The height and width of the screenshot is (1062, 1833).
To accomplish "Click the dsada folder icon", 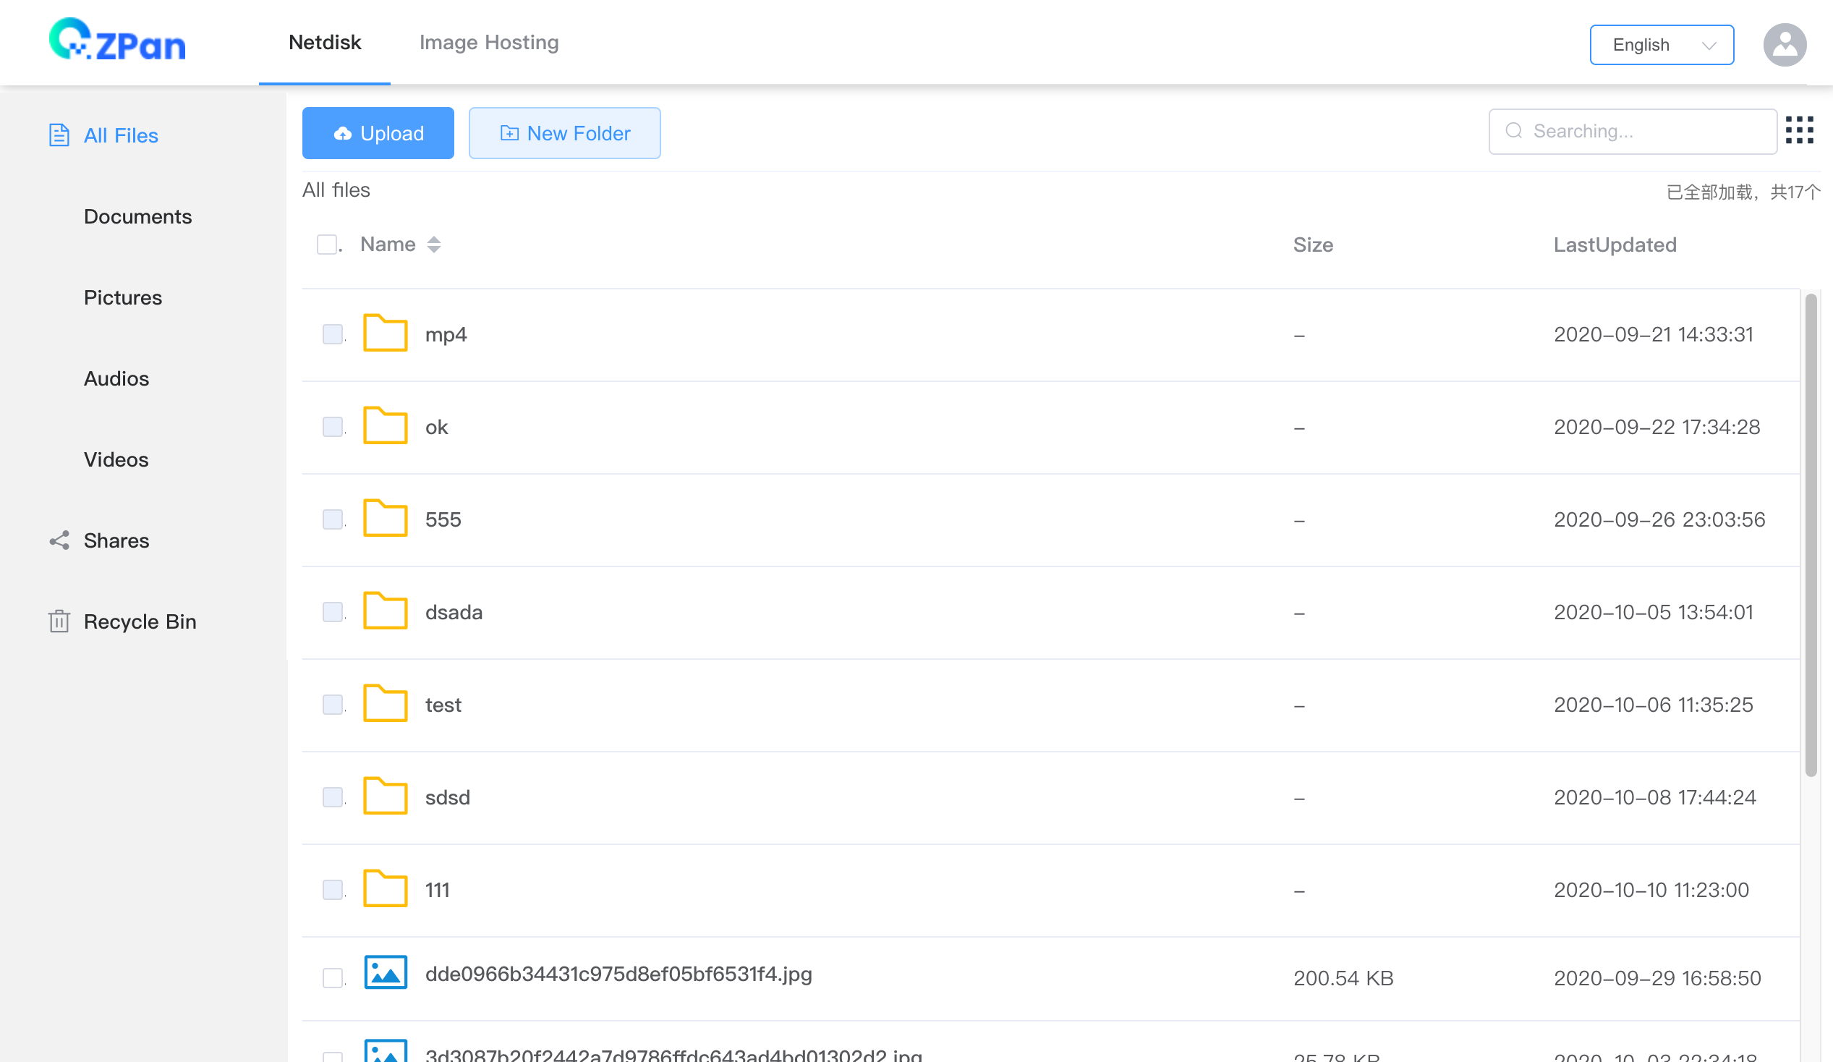I will [385, 611].
